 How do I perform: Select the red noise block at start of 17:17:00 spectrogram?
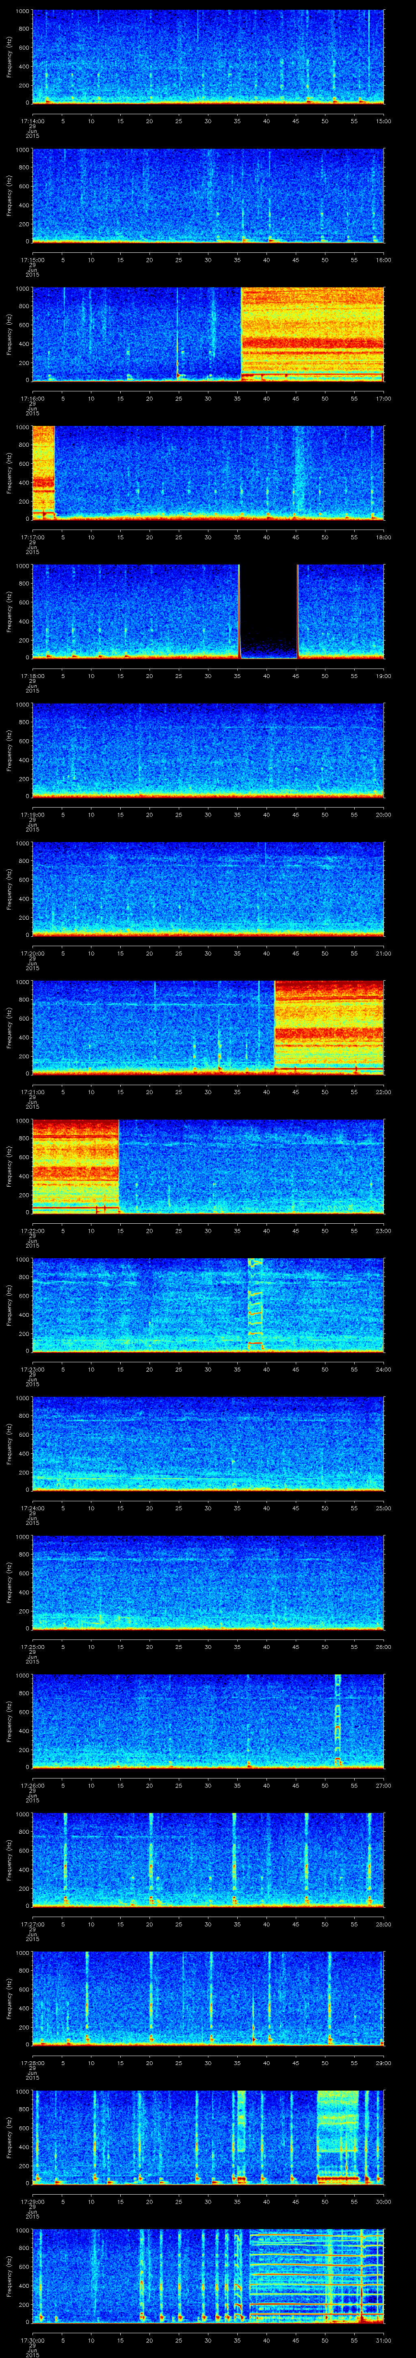(x=43, y=472)
